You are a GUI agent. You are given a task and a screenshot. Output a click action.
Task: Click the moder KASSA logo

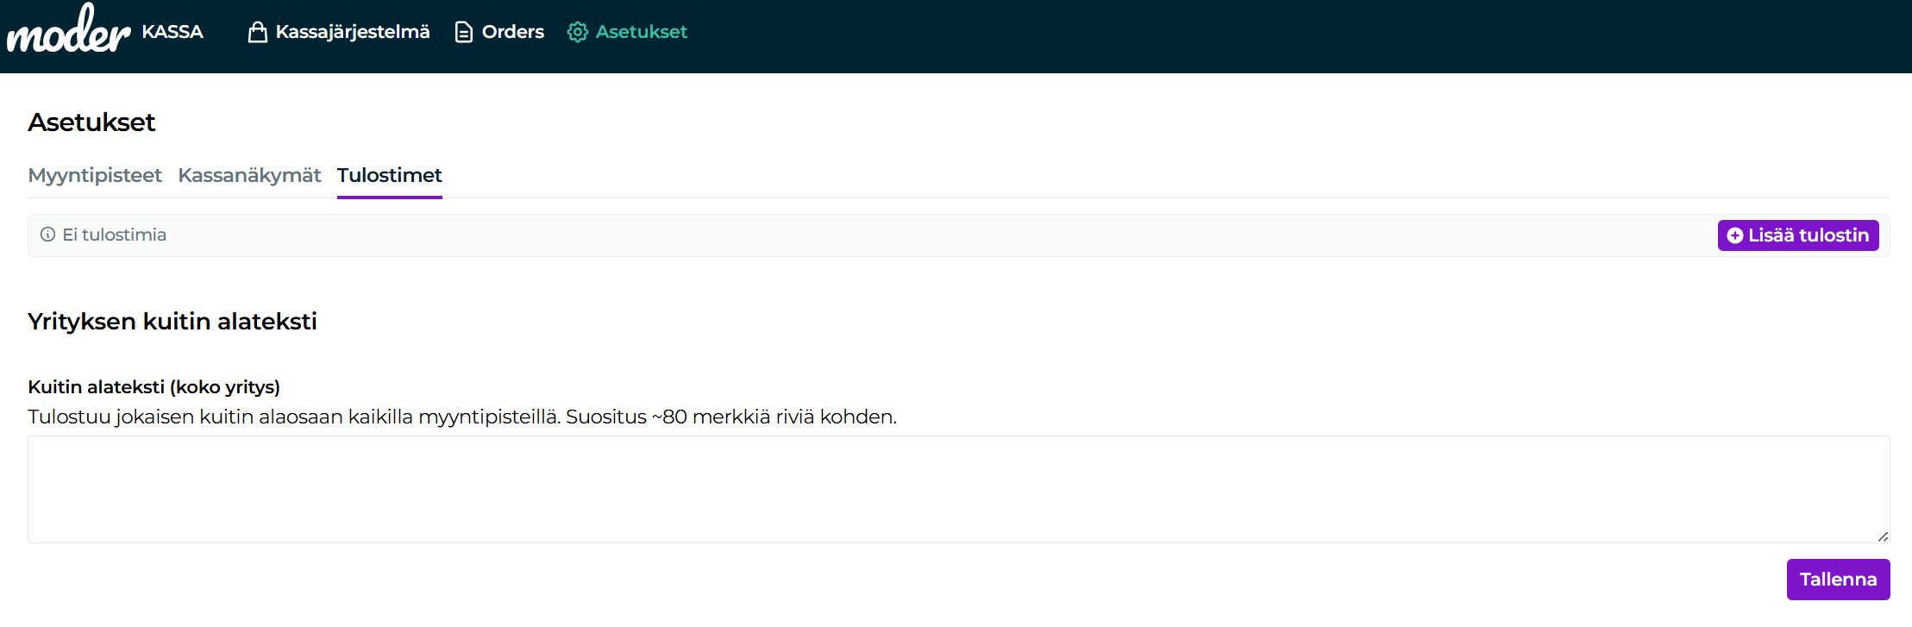105,29
